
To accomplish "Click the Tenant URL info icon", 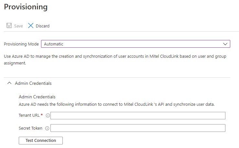I will (48, 115).
